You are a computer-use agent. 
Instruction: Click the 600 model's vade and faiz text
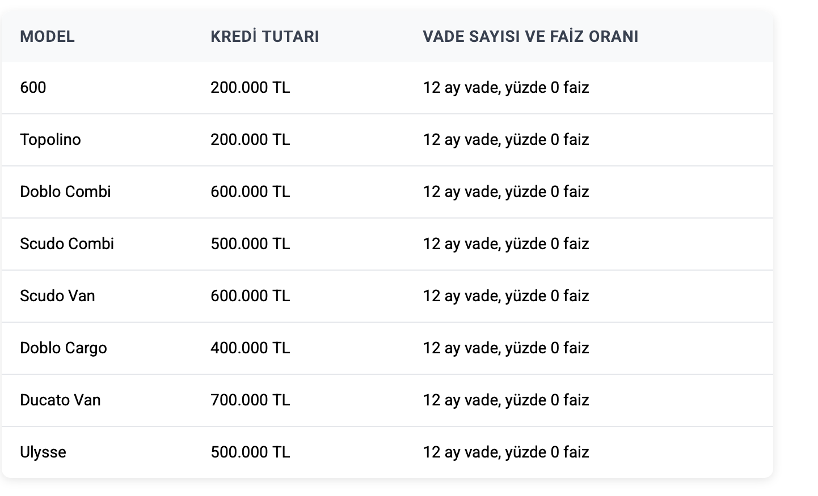[x=505, y=88]
